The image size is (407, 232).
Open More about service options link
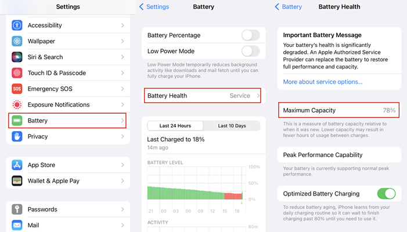322,82
